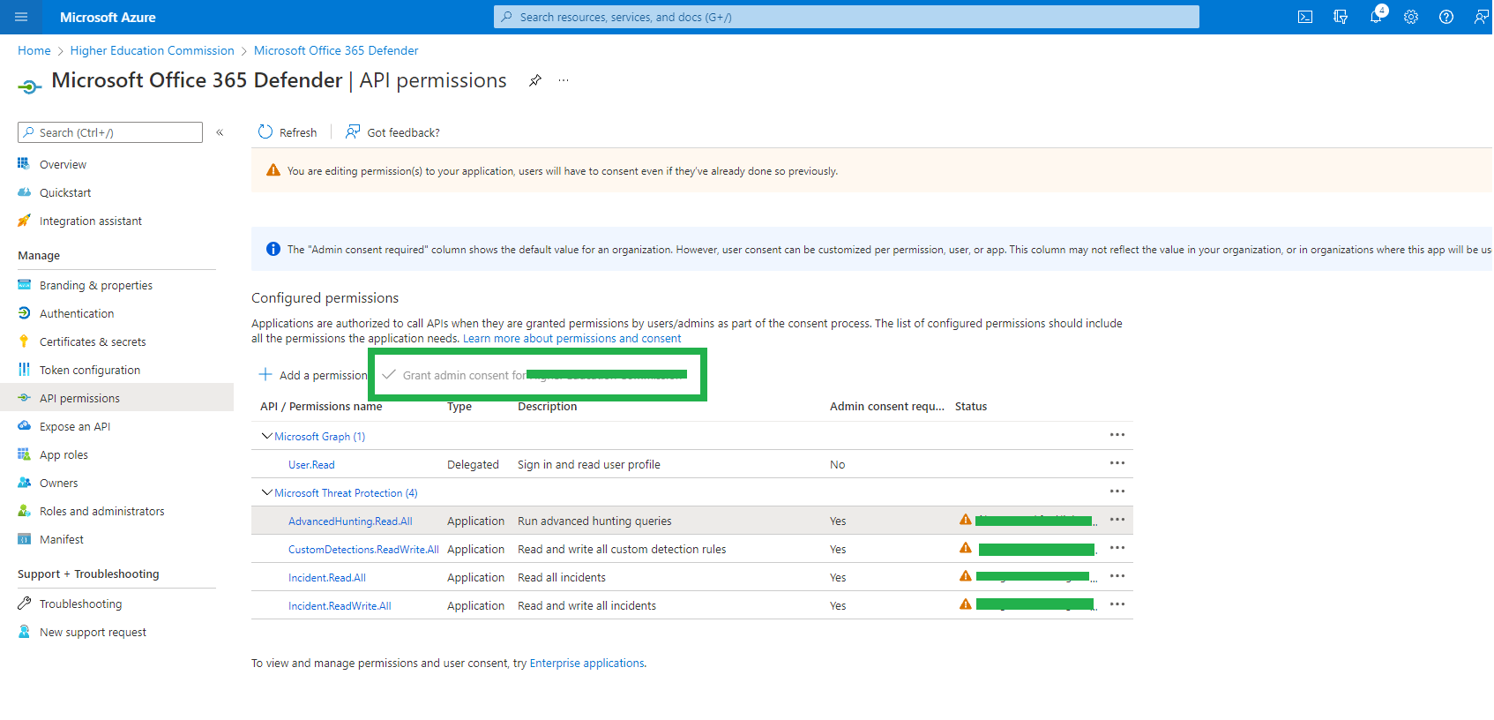Image resolution: width=1494 pixels, height=720 pixels.
Task: Click warning icon on Incident.Read.All status
Action: tap(966, 576)
